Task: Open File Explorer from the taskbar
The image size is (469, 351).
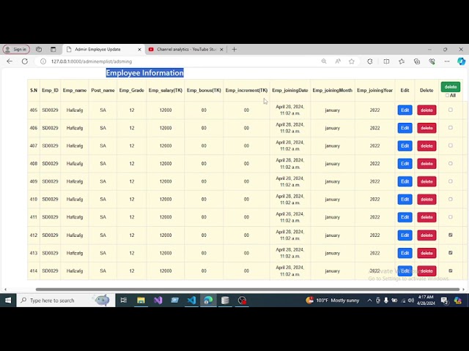Action: (x=141, y=301)
